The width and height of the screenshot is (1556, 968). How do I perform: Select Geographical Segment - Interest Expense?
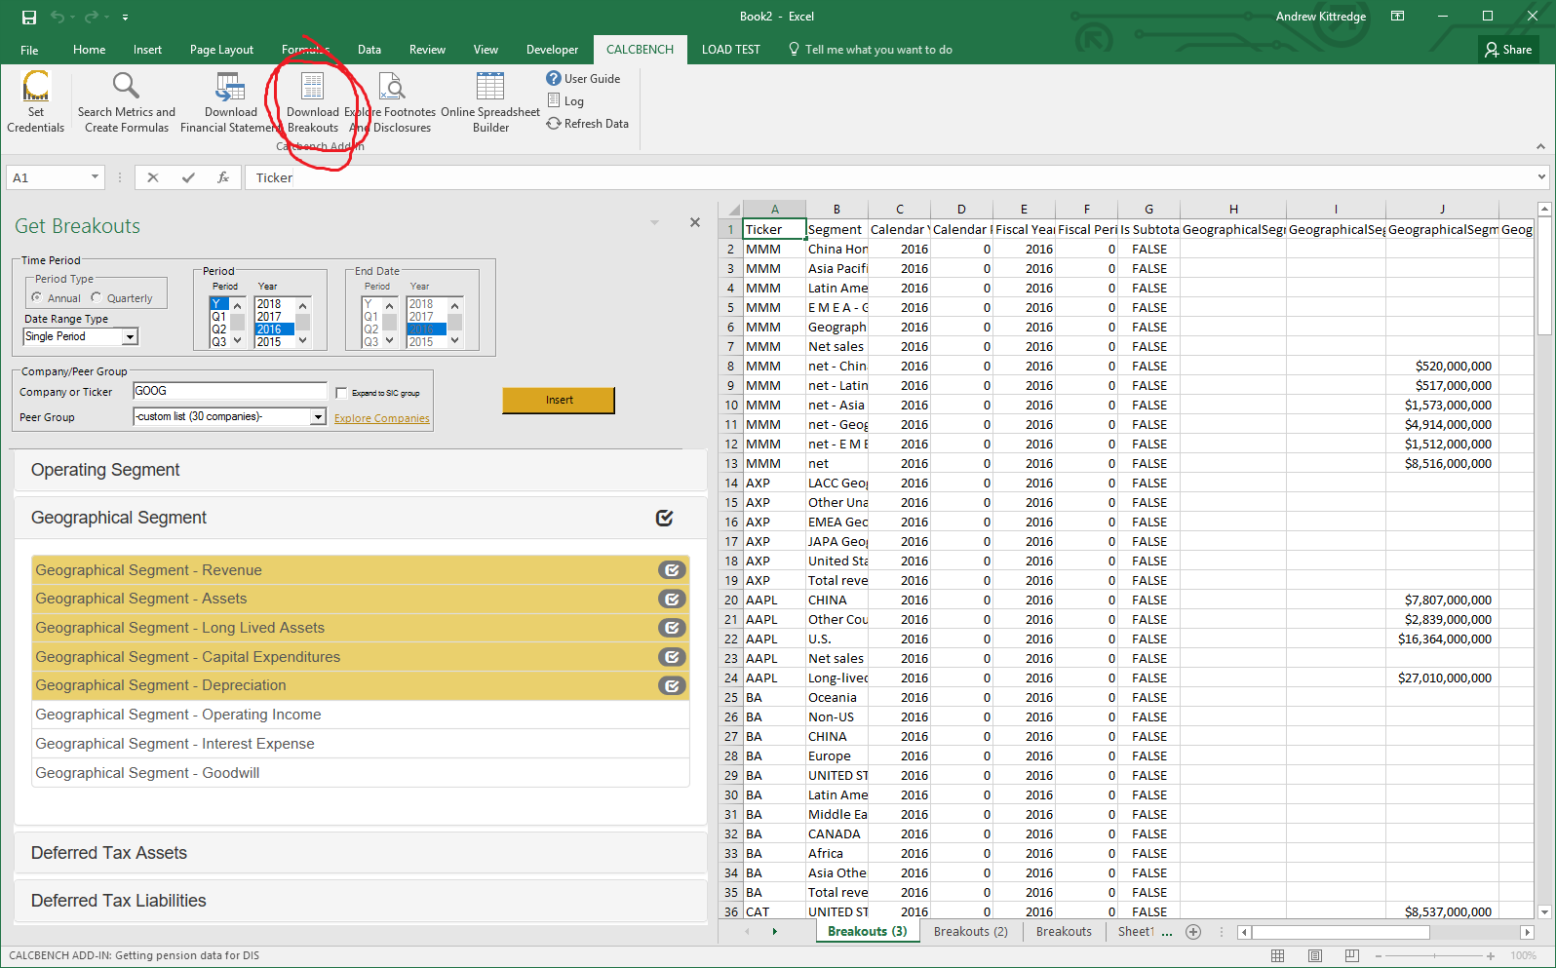360,744
